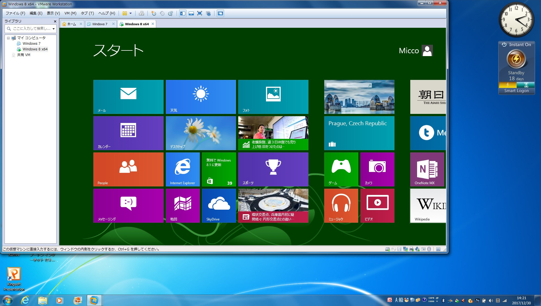
Task: Close the ライブラリ panel
Action: pos(55,21)
